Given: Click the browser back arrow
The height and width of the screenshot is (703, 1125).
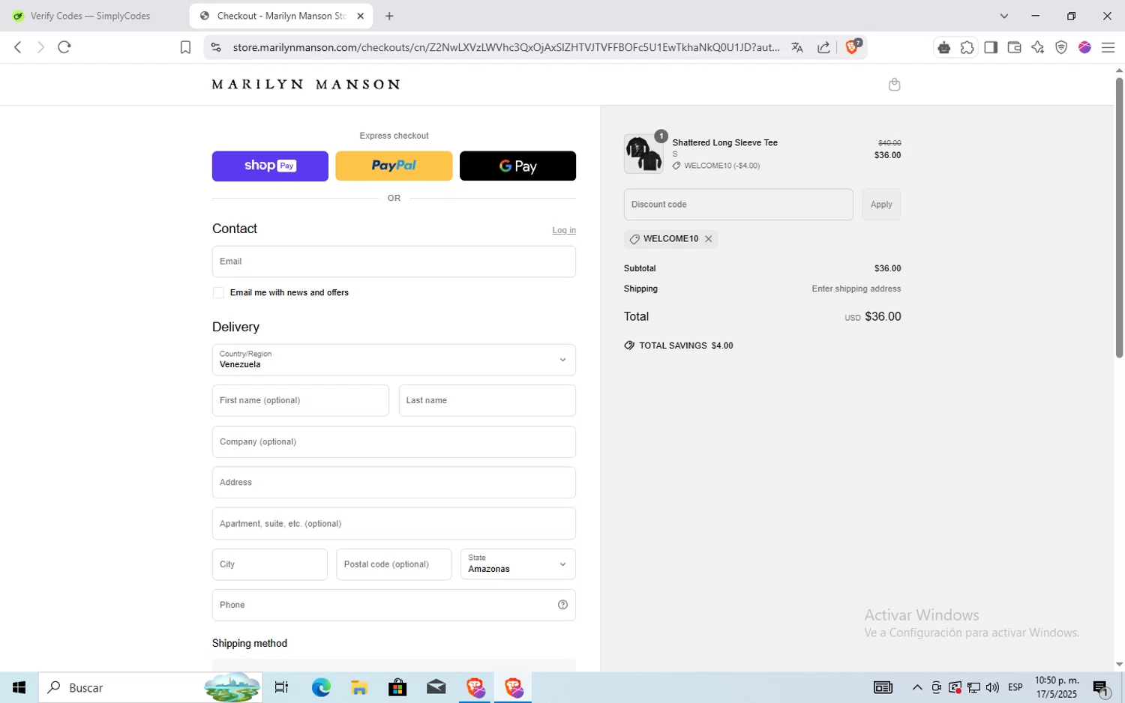Looking at the screenshot, I should [18, 47].
